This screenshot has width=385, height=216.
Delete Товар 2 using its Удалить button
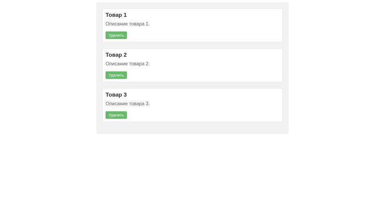click(x=116, y=75)
